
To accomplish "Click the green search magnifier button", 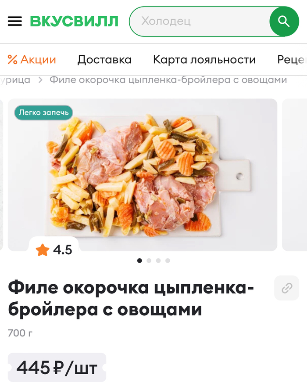I will 284,22.
